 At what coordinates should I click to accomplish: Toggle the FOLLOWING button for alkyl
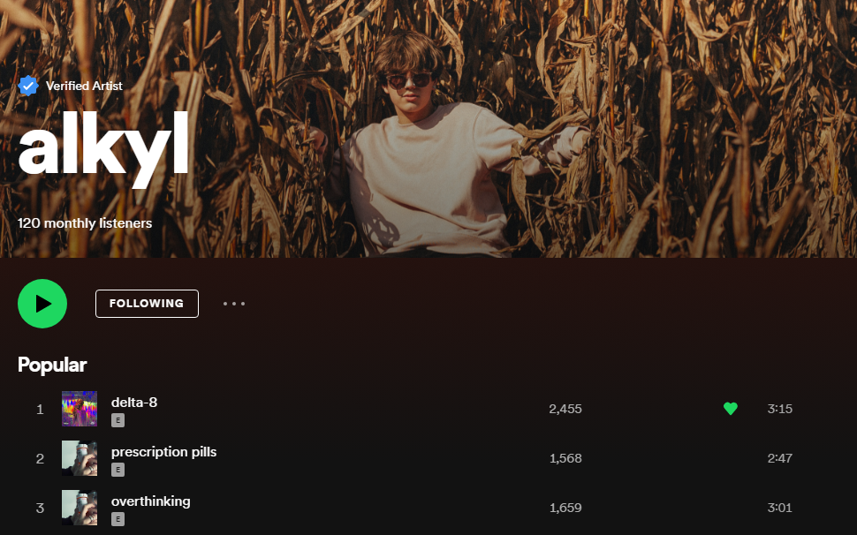click(x=147, y=304)
